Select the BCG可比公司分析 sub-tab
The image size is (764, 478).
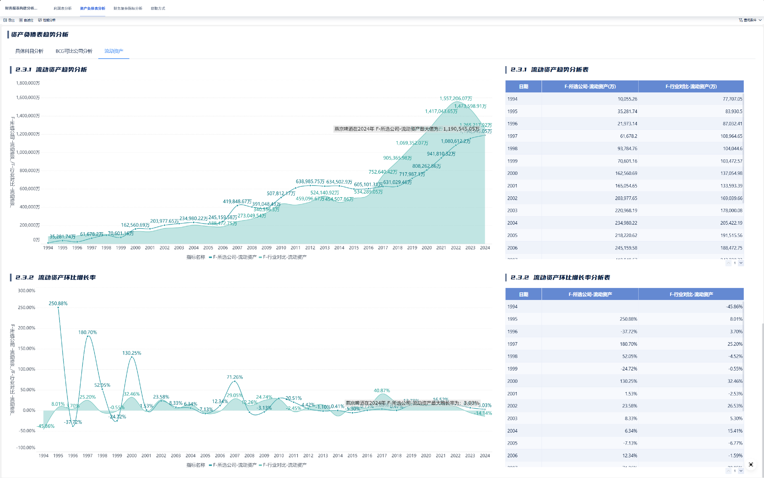(74, 51)
